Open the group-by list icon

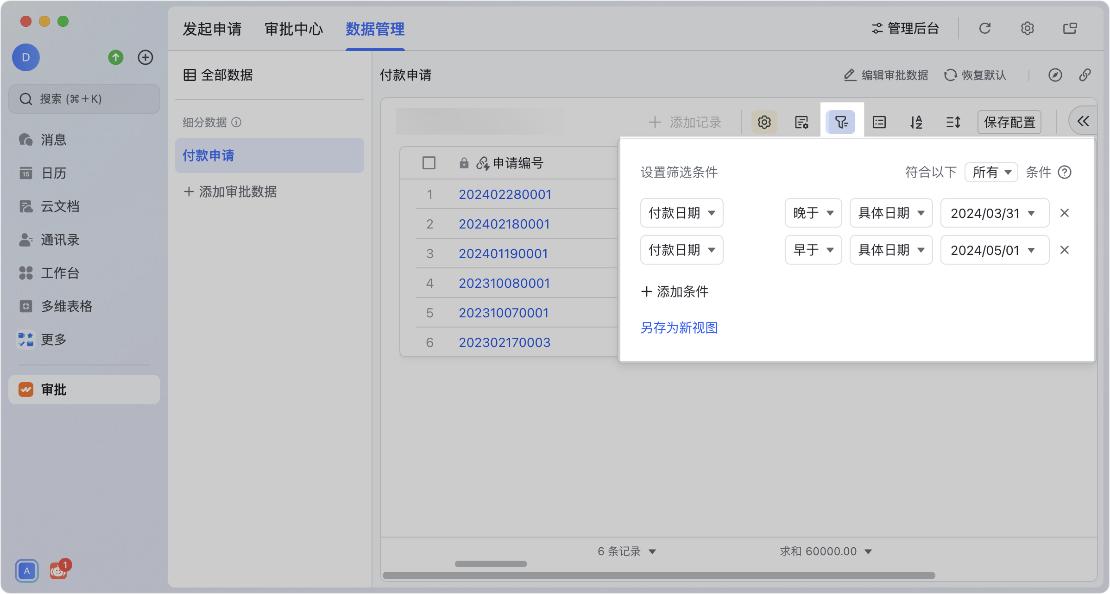pos(879,122)
